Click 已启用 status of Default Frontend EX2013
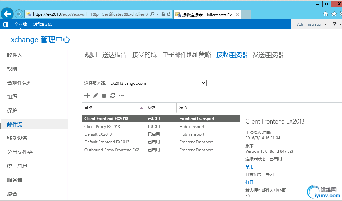Screen dimensions: 342x201 click(x=154, y=142)
